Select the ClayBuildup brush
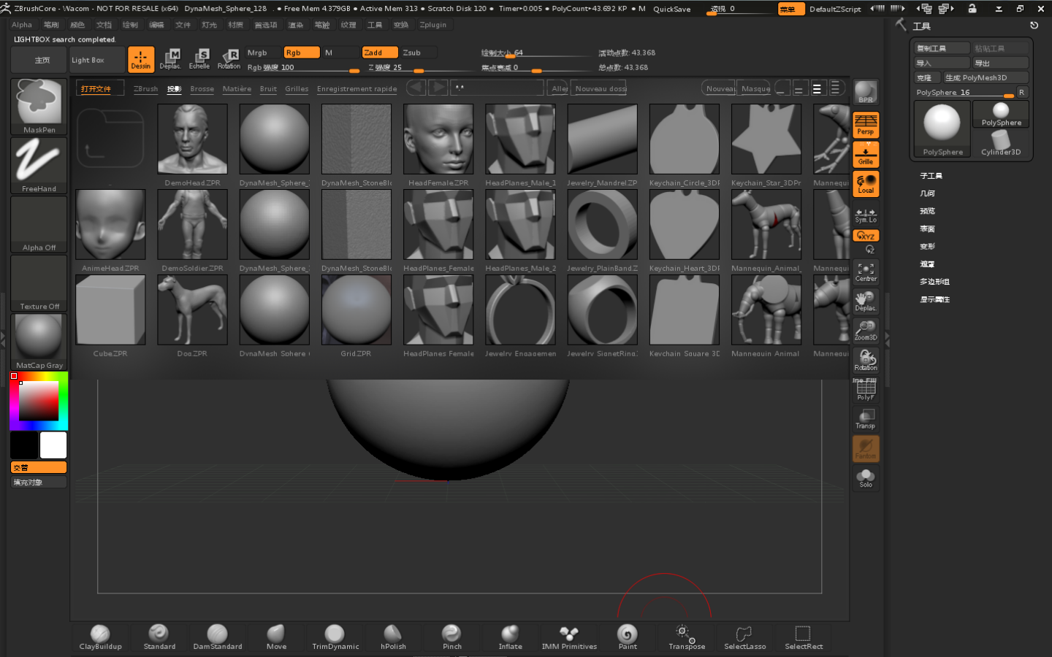Image resolution: width=1052 pixels, height=657 pixels. [x=100, y=637]
